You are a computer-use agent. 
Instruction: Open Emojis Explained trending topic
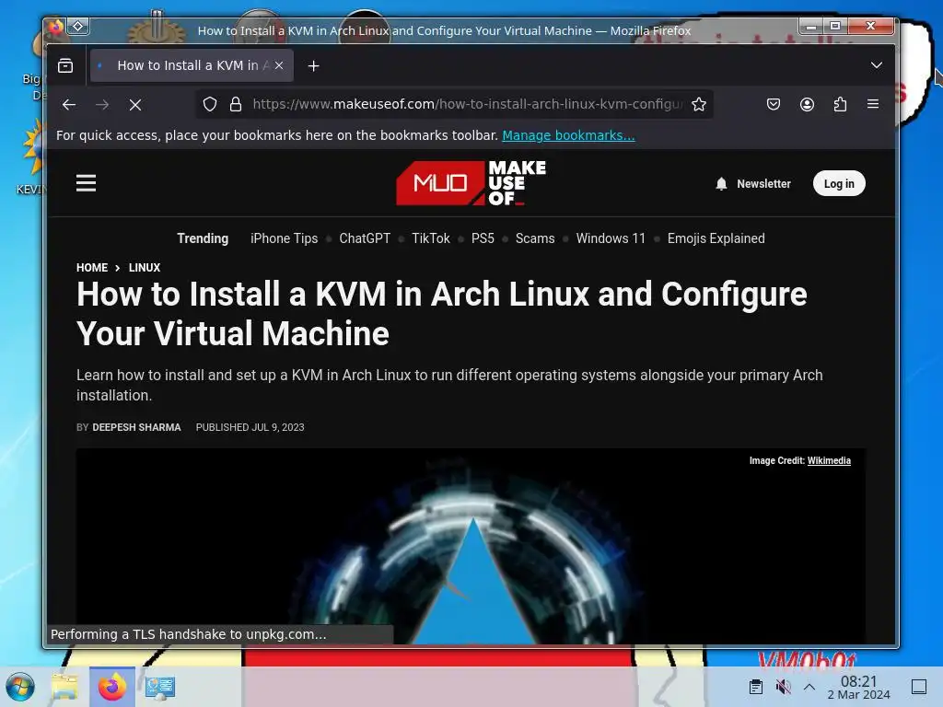[716, 238]
